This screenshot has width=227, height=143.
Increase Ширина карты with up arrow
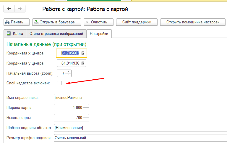click(86, 106)
